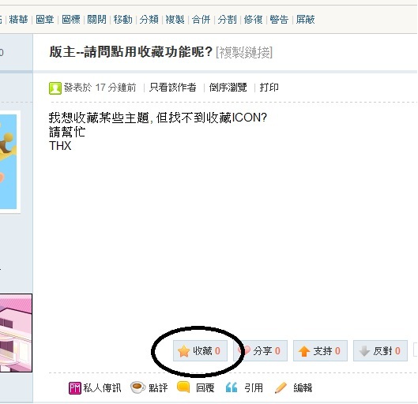Click 只看該作者 link
The height and width of the screenshot is (404, 418).
tap(173, 88)
